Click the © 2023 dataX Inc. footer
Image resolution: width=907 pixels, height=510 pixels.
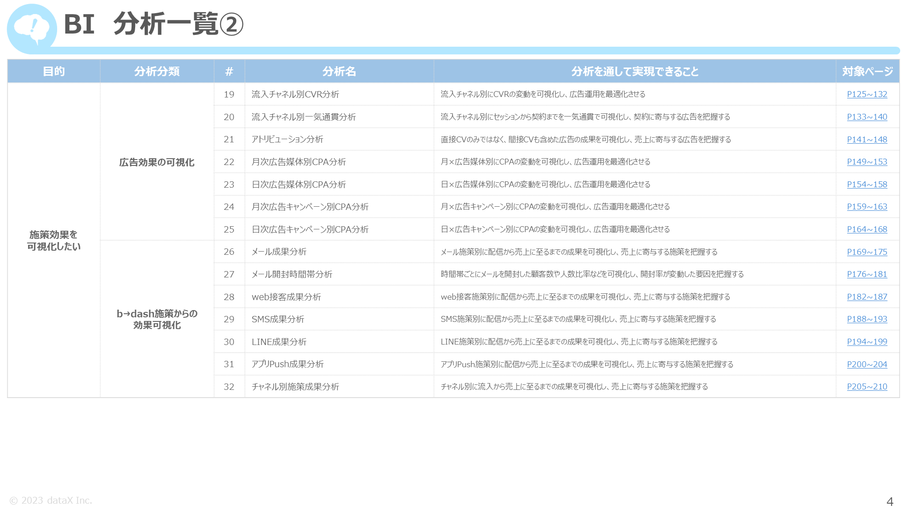click(x=51, y=500)
